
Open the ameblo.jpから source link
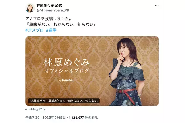pyautogui.click(x=35, y=109)
